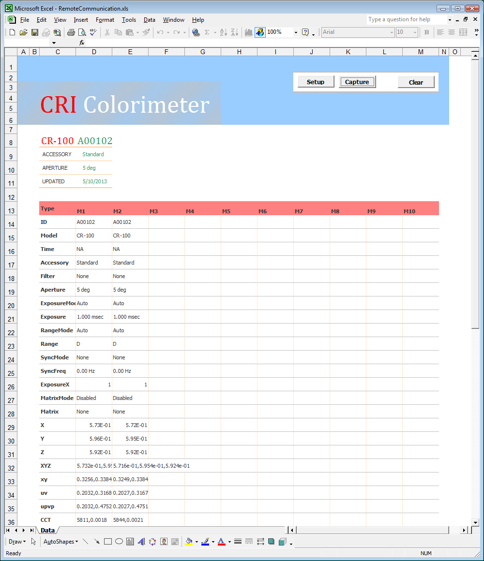The image size is (484, 561).
Task: Select column header G
Action: point(203,52)
